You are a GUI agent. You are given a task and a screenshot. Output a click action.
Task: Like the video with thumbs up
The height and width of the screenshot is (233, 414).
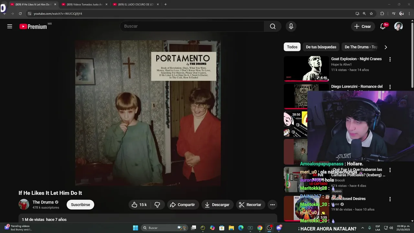[x=139, y=205]
